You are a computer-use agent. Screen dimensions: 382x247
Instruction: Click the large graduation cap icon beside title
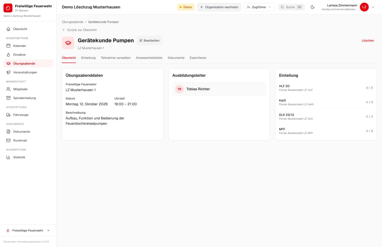[x=68, y=43]
